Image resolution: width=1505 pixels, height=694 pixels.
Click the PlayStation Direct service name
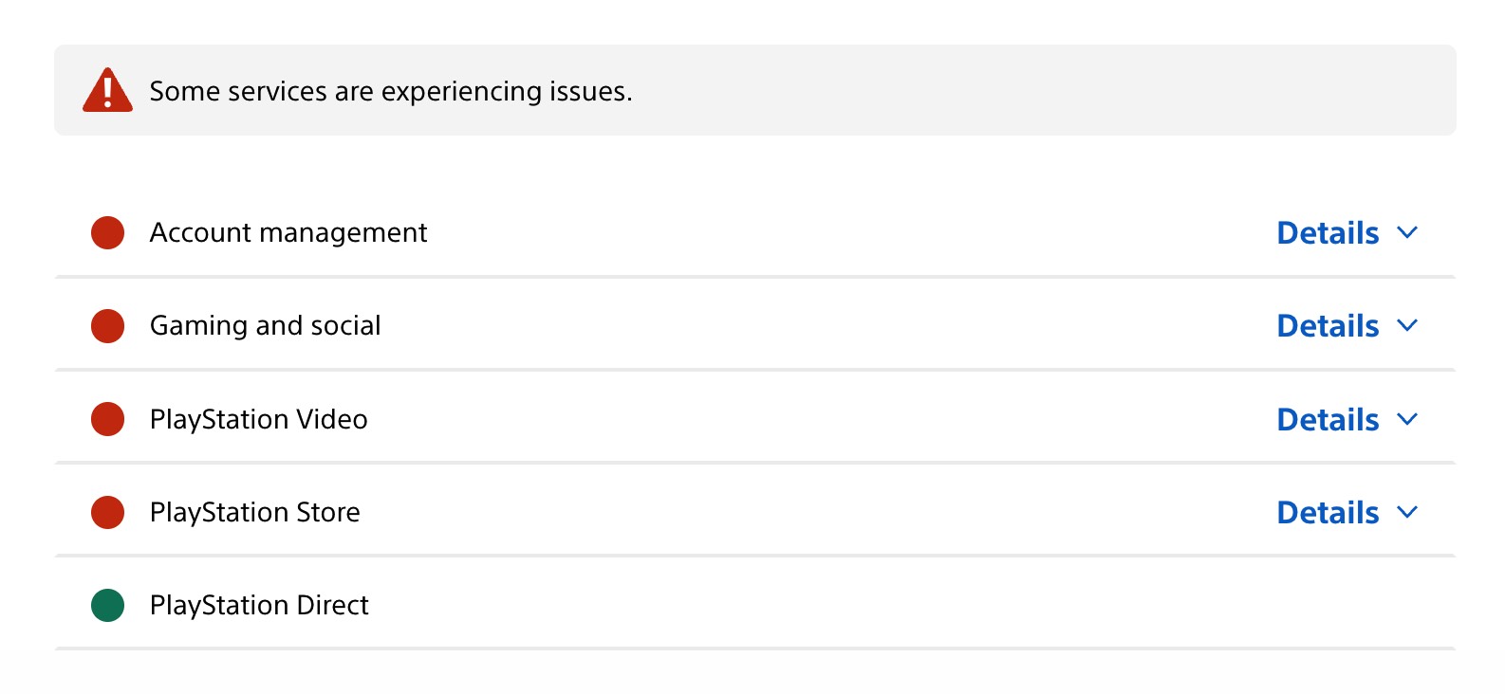pyautogui.click(x=259, y=605)
